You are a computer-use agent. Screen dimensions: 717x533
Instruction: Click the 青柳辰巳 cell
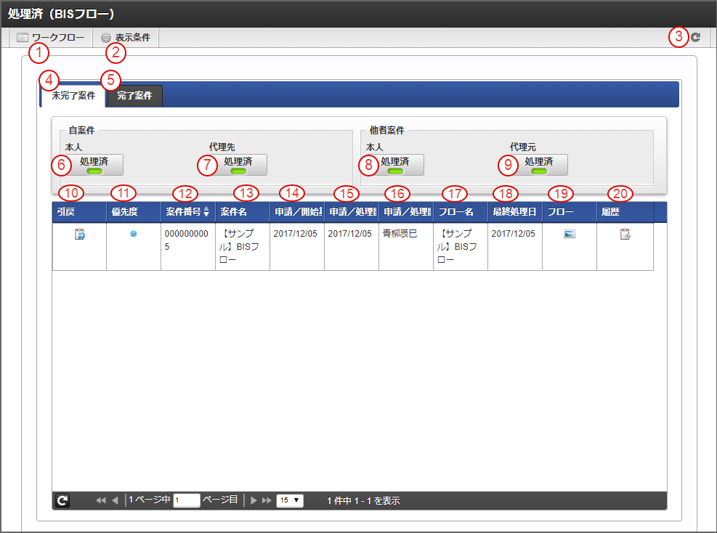pyautogui.click(x=406, y=246)
